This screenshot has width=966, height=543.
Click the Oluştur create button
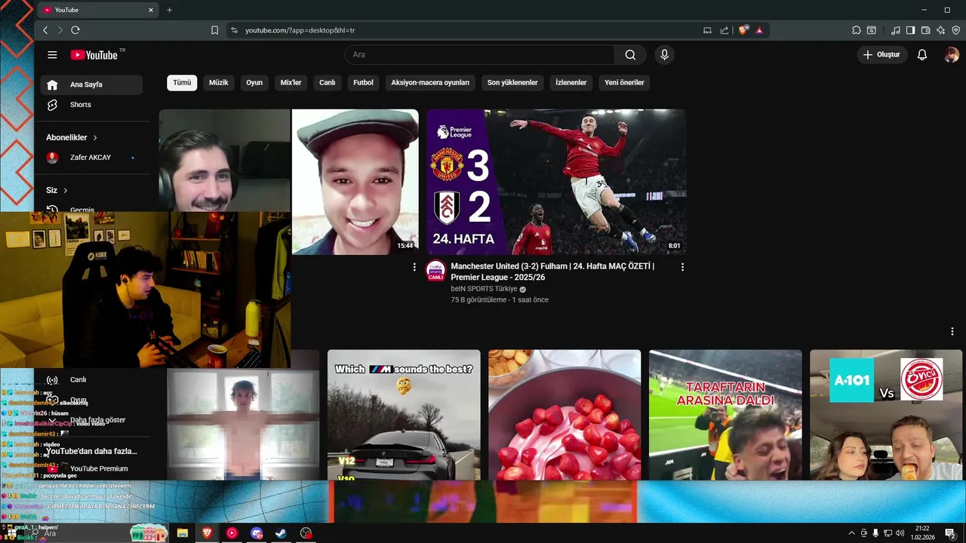(x=881, y=54)
